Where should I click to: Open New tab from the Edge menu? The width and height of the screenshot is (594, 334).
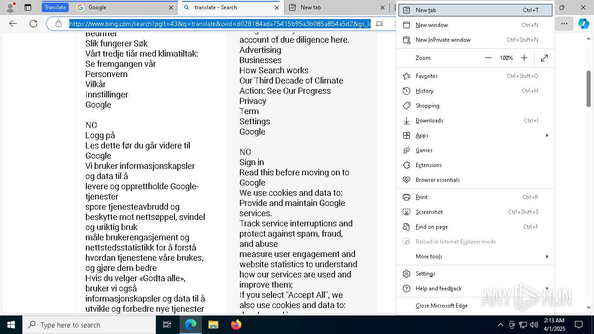[476, 10]
